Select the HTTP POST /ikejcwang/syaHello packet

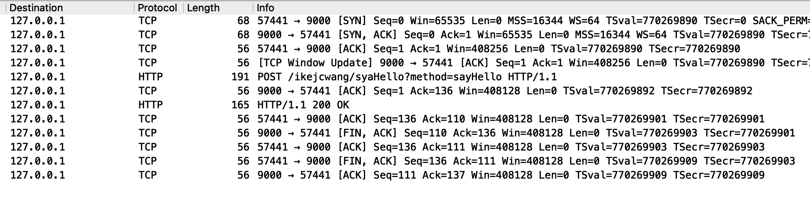405,77
